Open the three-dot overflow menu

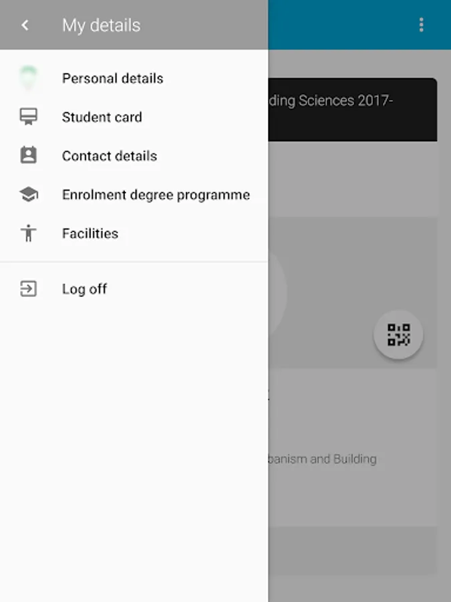click(421, 25)
